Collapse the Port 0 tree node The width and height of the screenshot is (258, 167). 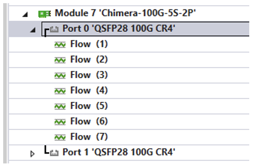(33, 30)
